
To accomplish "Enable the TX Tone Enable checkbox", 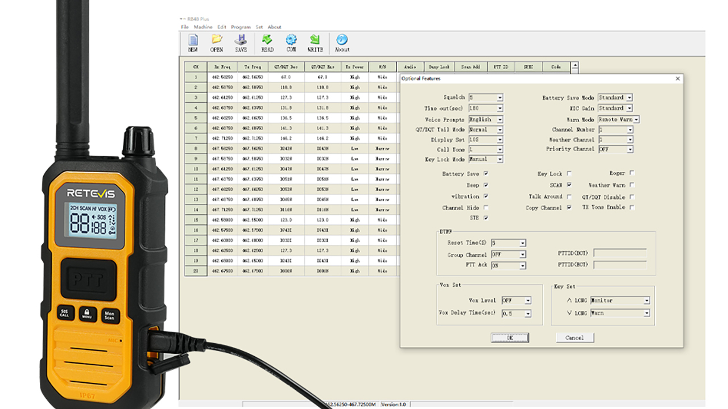I will (632, 207).
